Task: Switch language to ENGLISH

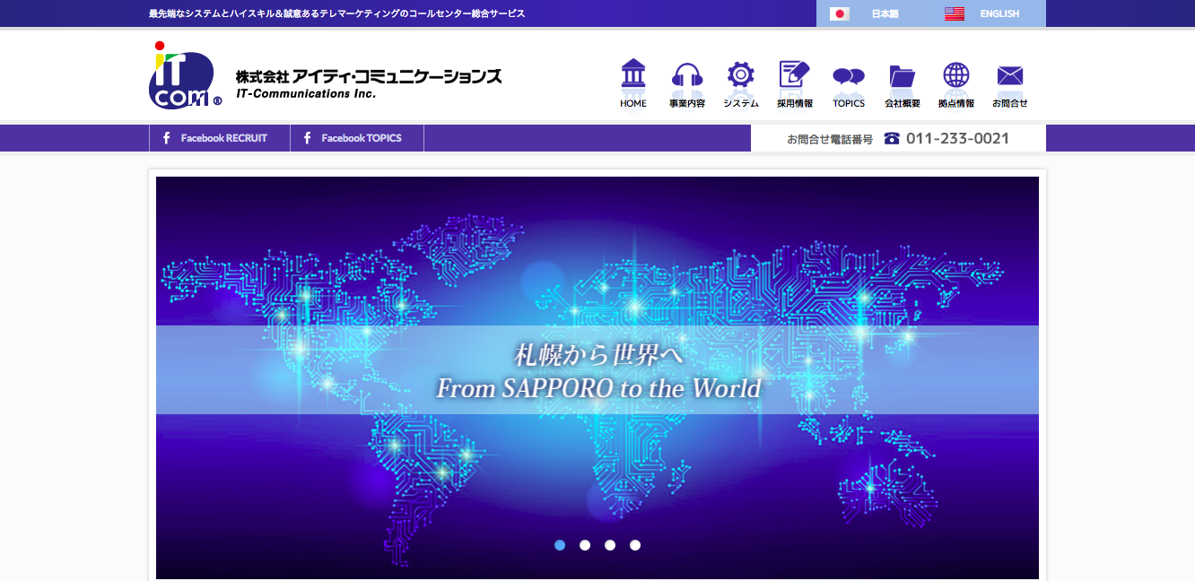Action: tap(999, 14)
